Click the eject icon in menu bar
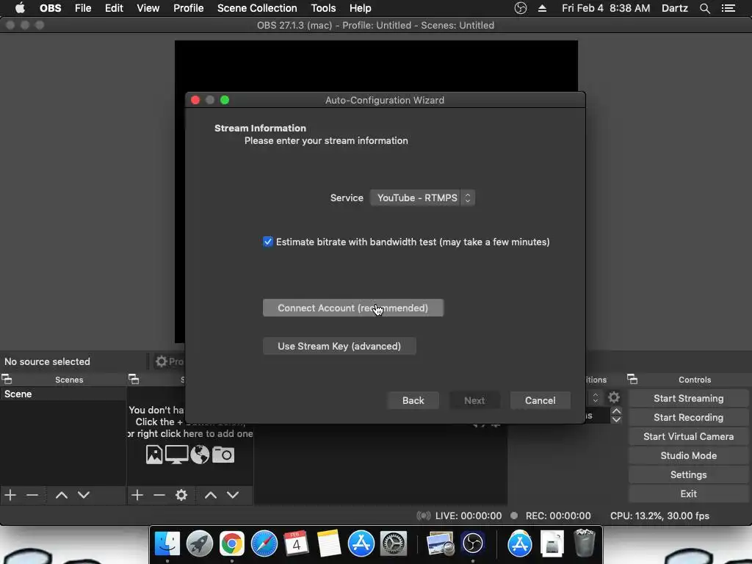The width and height of the screenshot is (752, 564). click(x=542, y=8)
